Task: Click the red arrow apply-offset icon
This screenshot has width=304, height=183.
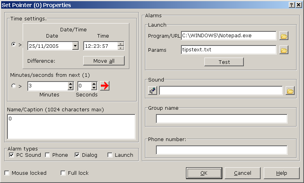Action: [104, 86]
